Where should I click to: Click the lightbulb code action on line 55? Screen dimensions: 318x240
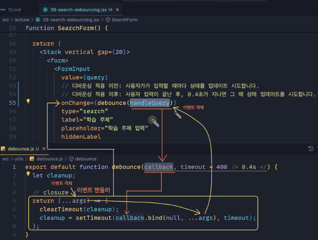[28, 101]
